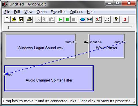Click the seek slider thumb
The image size is (138, 106).
[8, 27]
